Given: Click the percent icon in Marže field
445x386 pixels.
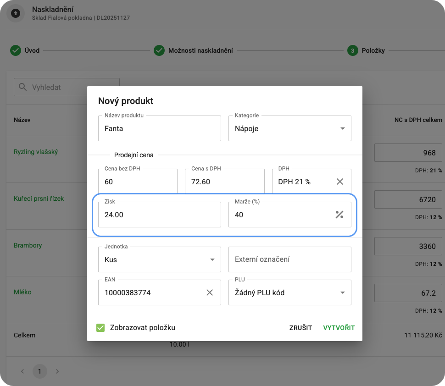Looking at the screenshot, I should click(x=339, y=215).
